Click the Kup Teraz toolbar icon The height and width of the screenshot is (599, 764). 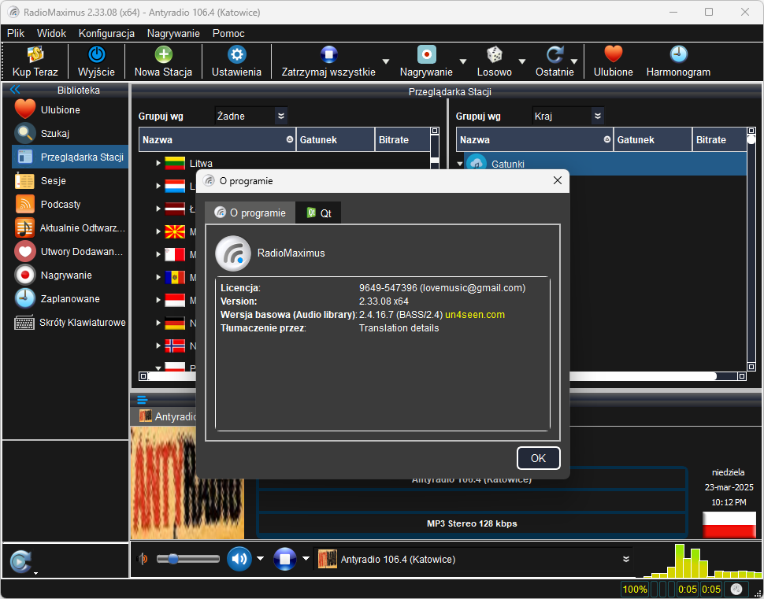pos(35,55)
